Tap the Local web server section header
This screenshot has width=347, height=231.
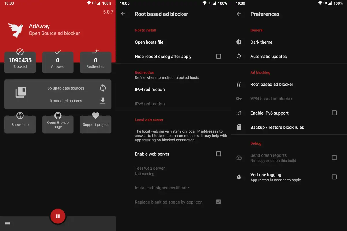coord(149,120)
